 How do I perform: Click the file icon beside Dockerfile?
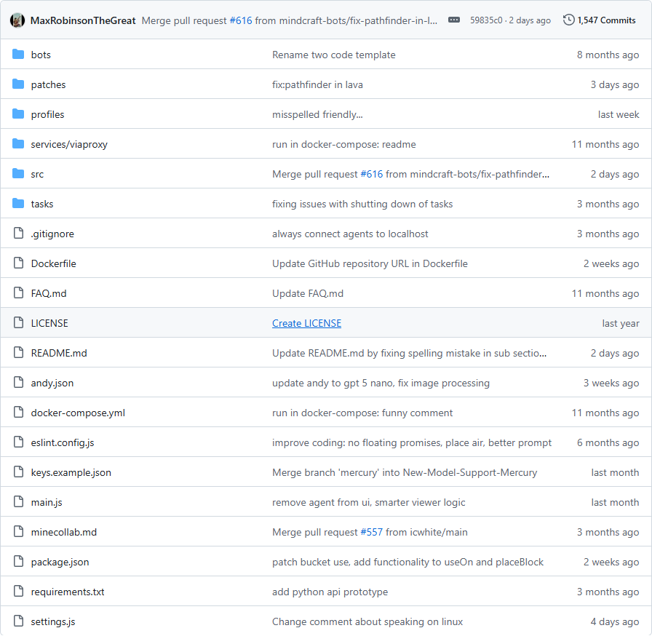[18, 263]
